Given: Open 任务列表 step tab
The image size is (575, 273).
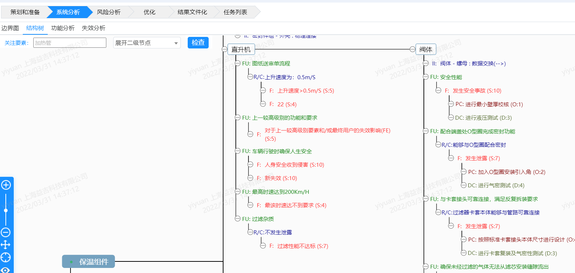Looking at the screenshot, I should coord(235,12).
